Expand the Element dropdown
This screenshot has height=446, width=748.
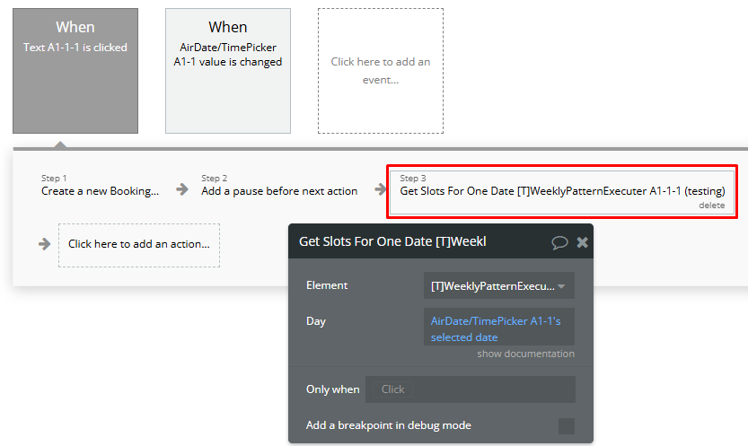pyautogui.click(x=498, y=285)
